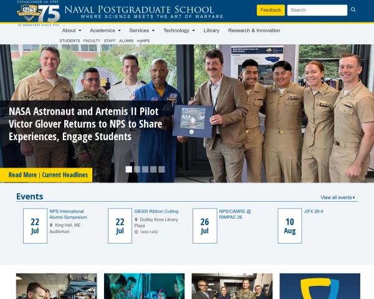Click the NPS 75 anniversary logo
The width and height of the screenshot is (374, 299).
[x=39, y=13]
